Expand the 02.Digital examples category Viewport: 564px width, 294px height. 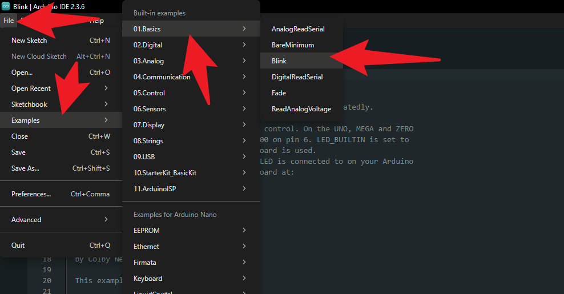point(191,45)
